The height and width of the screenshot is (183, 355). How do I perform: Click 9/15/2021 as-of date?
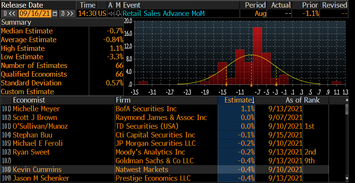point(285,135)
